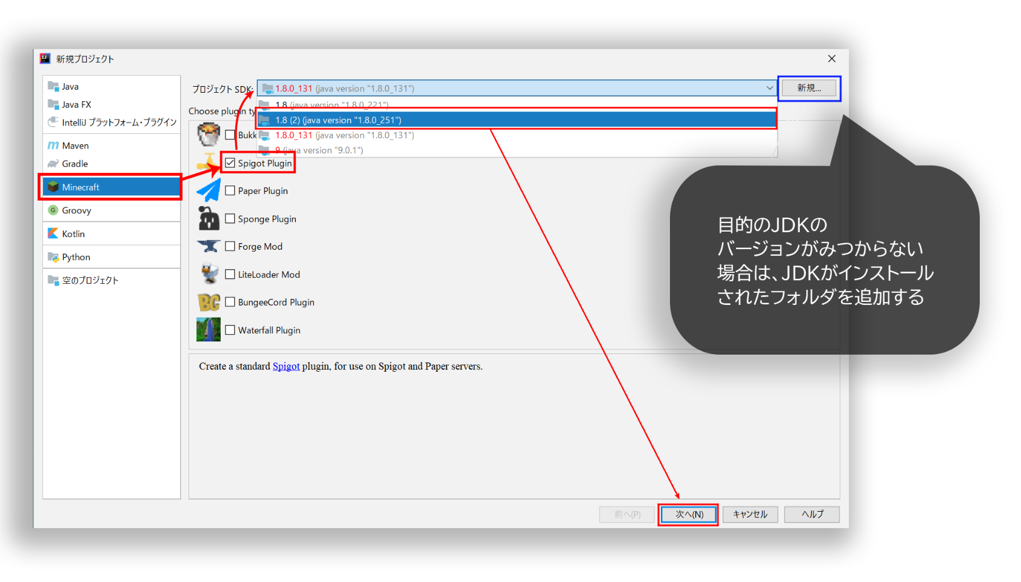Screen dimensions: 1021x582
Task: Click the IntelliJ logo in title bar
Action: click(45, 58)
